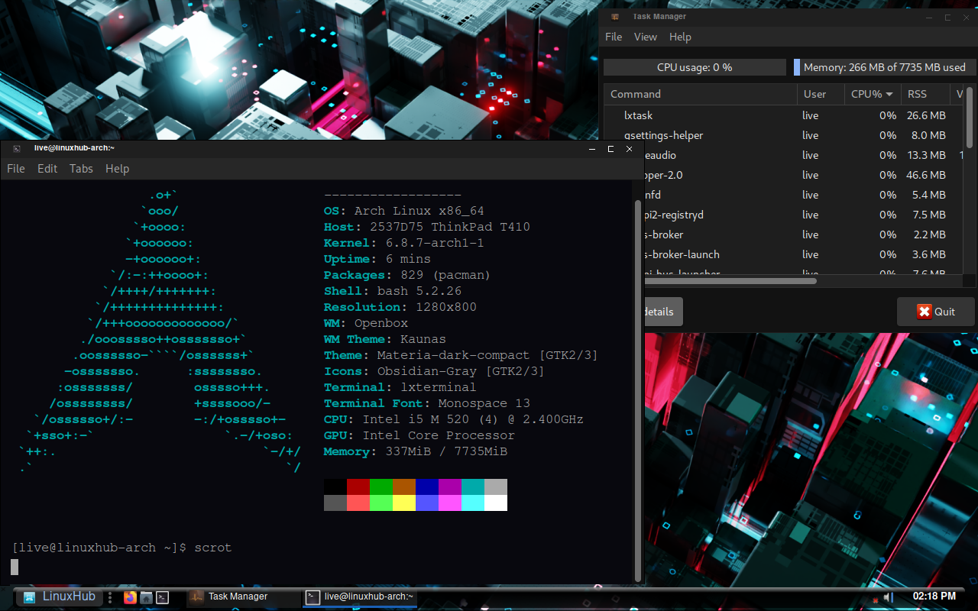This screenshot has width=978, height=611.
Task: Click Task Manager horizontal scrollbar
Action: pyautogui.click(x=730, y=281)
